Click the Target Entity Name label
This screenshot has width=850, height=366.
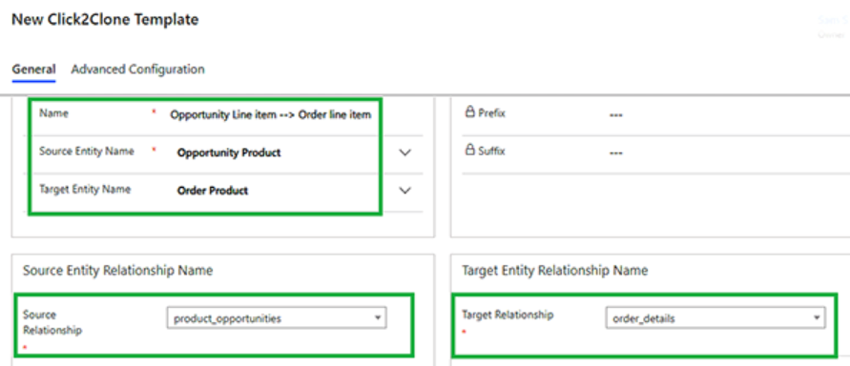point(85,189)
